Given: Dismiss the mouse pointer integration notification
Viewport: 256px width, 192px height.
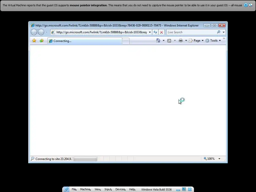Looking at the screenshot, I should tap(246, 5).
